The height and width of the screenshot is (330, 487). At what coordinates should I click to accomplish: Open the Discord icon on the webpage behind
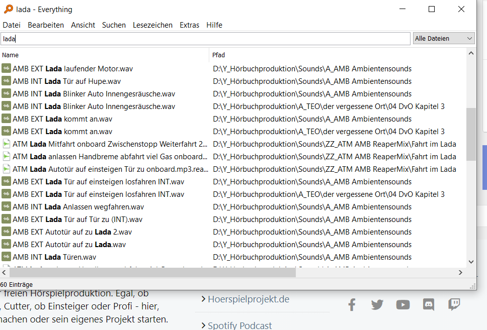429,304
